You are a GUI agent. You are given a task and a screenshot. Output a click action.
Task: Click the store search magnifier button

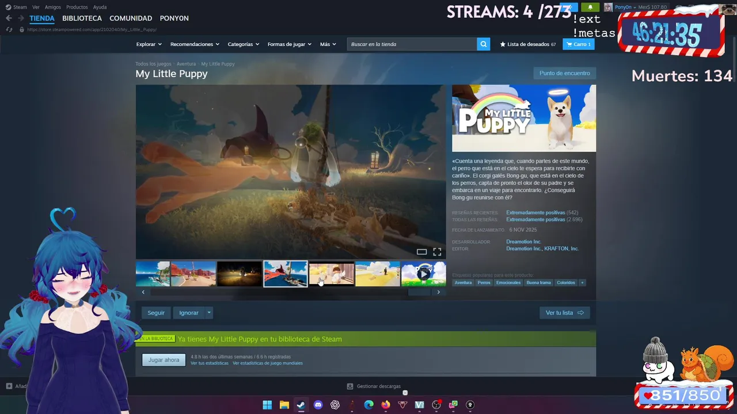point(484,44)
